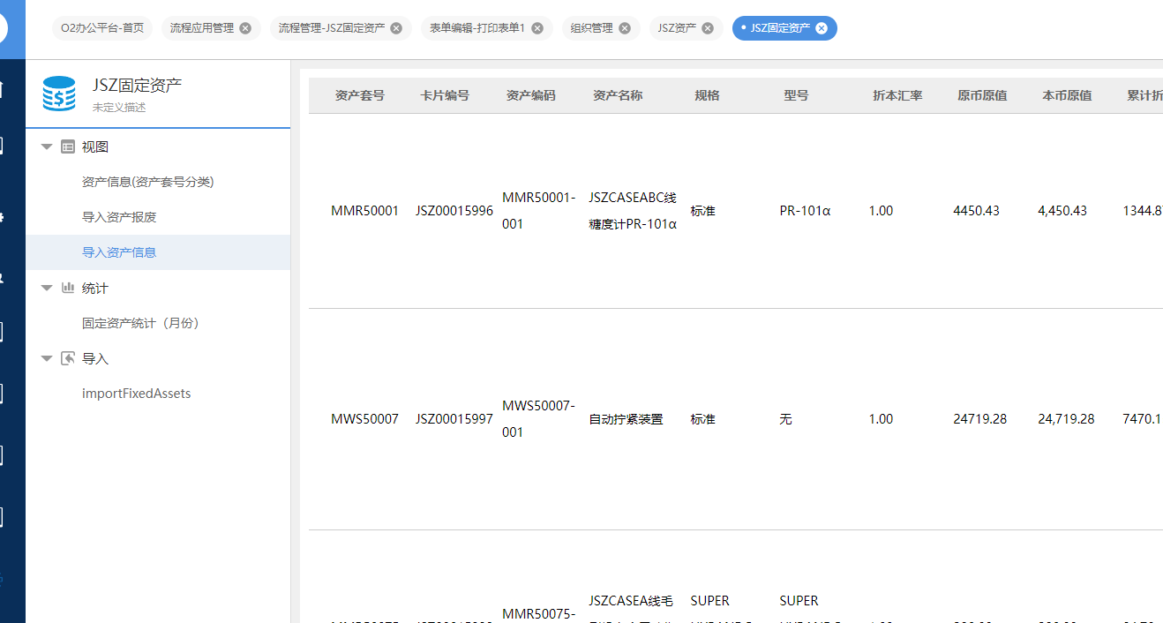Select asset name JSZCASEABC线糖度计PR-101α
Viewport: 1163px width, 623px height.
pos(633,211)
